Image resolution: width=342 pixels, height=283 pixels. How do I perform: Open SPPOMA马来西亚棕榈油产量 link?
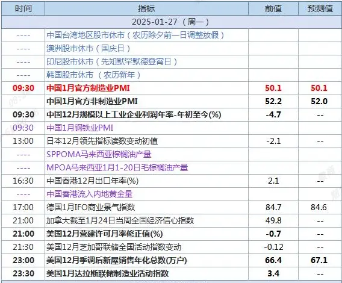(99, 155)
